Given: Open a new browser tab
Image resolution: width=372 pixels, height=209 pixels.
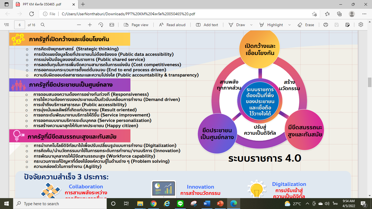Looking at the screenshot, I should point(83,4).
